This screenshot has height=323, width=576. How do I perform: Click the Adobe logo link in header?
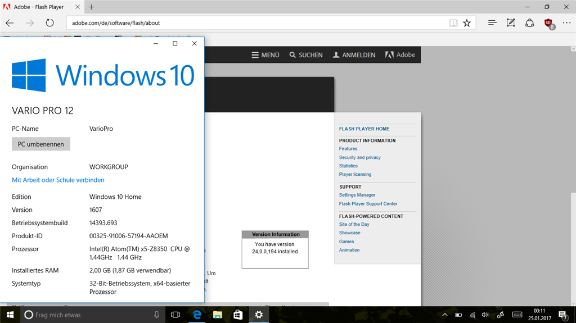click(400, 54)
